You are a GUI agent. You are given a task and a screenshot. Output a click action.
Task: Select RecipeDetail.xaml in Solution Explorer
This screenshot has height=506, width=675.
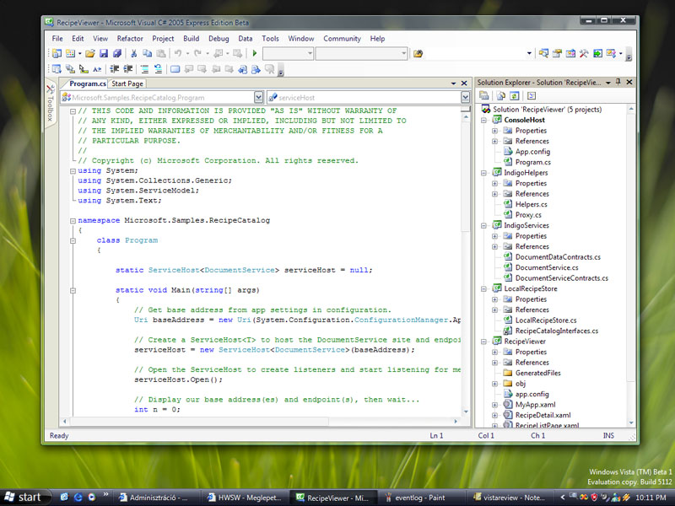543,415
